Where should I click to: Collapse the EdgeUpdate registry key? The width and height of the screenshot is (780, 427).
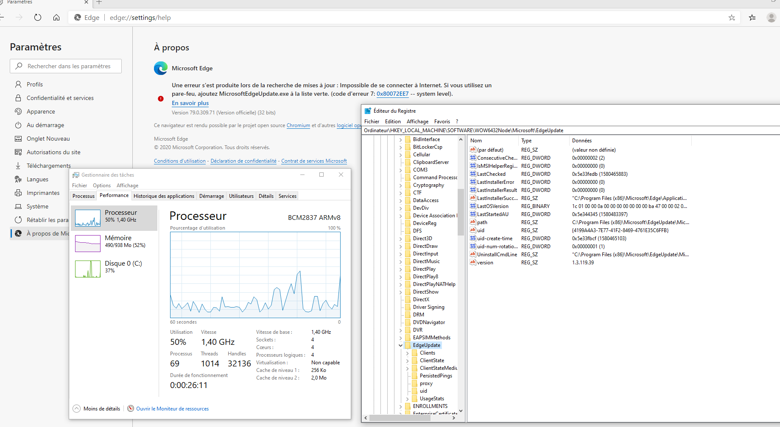pos(401,345)
